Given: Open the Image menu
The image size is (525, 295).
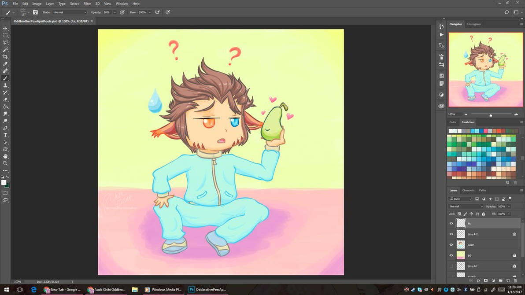Looking at the screenshot, I should pos(37,4).
